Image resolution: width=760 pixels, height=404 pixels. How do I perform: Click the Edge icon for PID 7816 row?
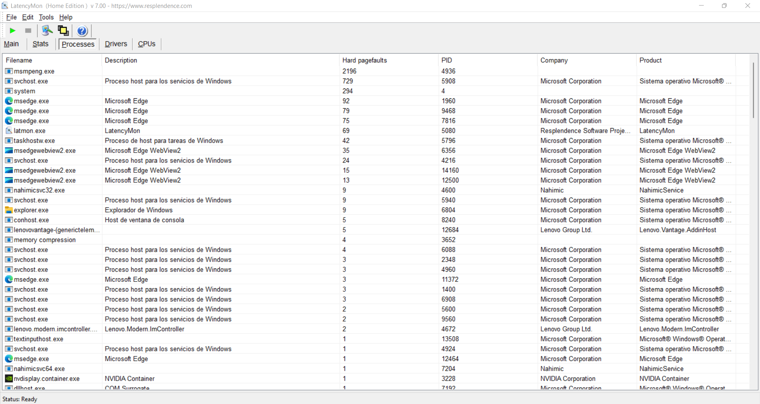point(9,121)
